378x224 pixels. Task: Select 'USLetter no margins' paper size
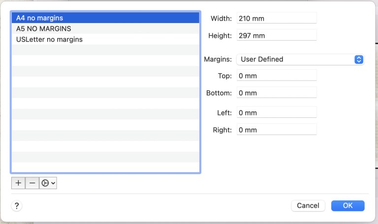coord(105,39)
